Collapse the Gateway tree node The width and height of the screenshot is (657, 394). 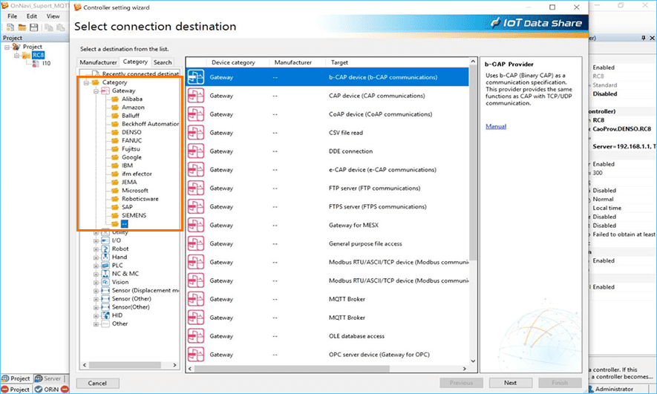click(96, 91)
